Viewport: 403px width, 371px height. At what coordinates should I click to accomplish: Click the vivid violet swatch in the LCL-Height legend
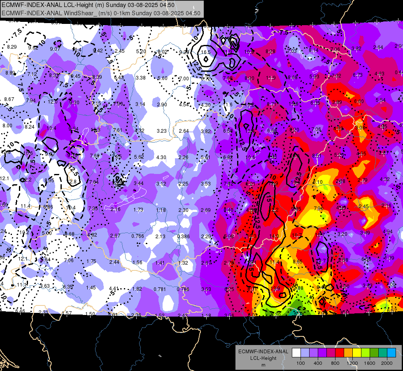click(x=322, y=353)
